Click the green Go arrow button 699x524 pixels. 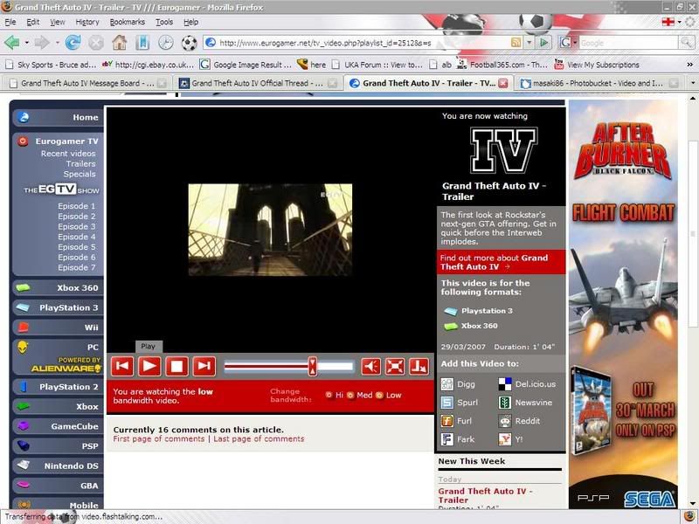(x=543, y=43)
